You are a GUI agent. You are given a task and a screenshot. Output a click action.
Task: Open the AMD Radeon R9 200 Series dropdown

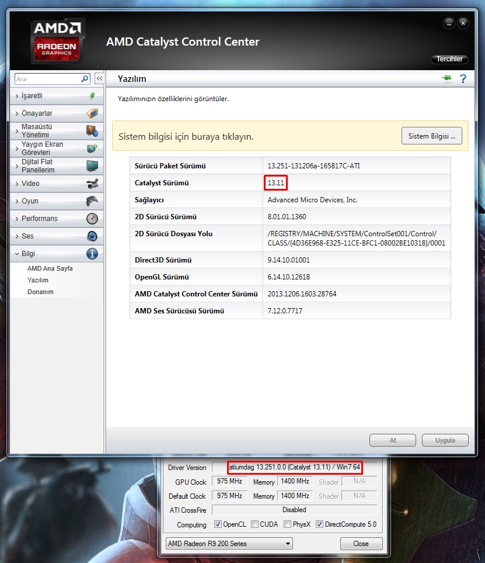(229, 543)
